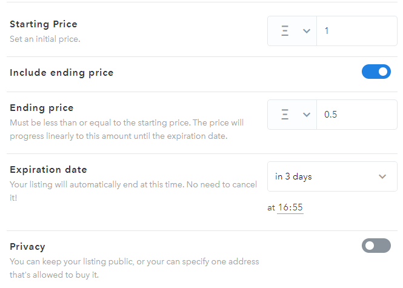Disable the Include ending price switch
403x288 pixels.
click(x=376, y=72)
